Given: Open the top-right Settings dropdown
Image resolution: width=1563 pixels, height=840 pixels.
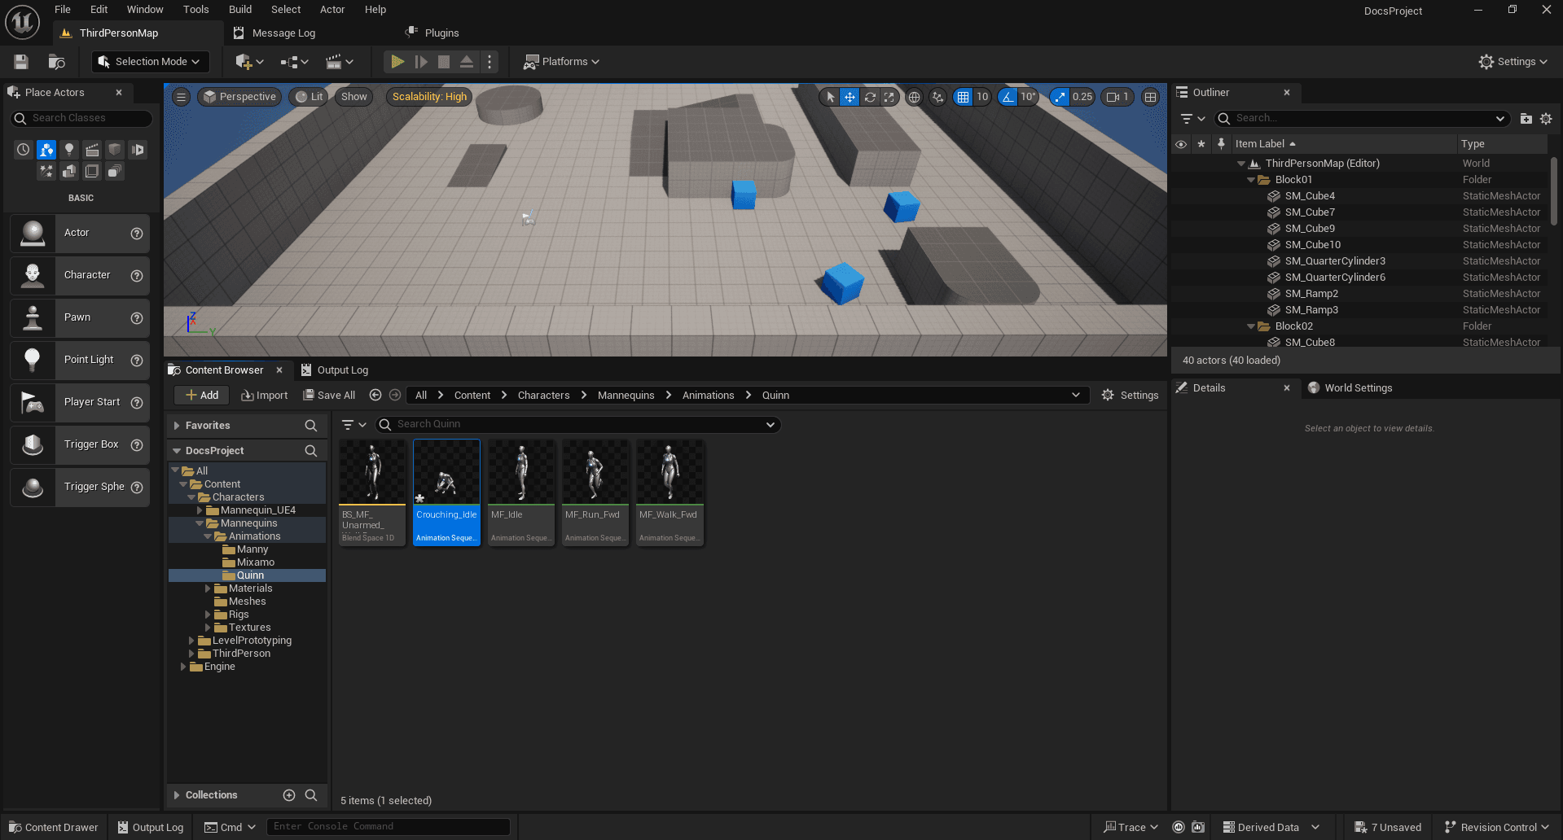Looking at the screenshot, I should (1513, 62).
